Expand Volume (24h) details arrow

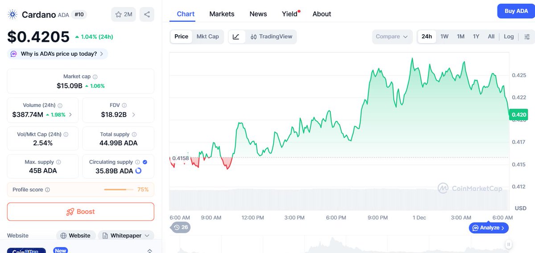70,115
